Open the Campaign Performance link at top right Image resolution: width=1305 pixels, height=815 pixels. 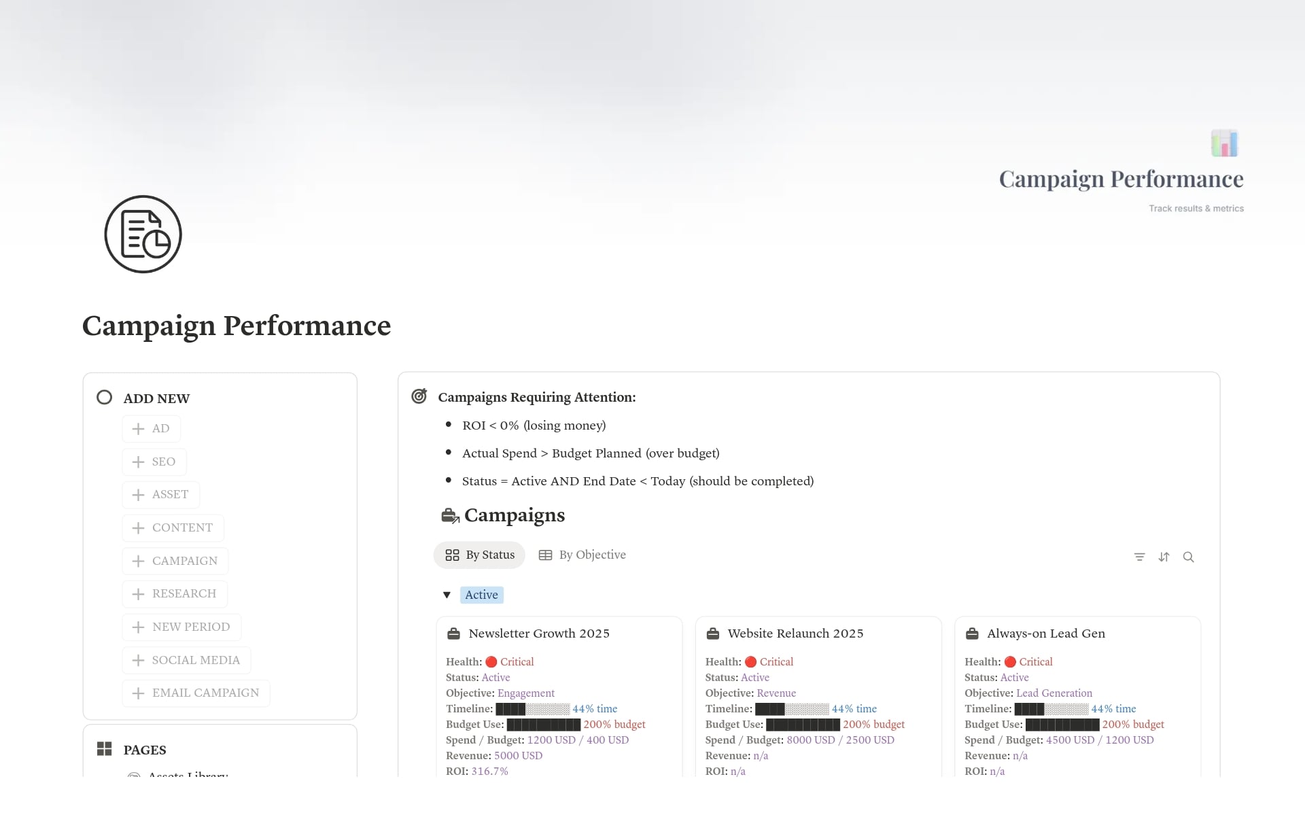1121,179
